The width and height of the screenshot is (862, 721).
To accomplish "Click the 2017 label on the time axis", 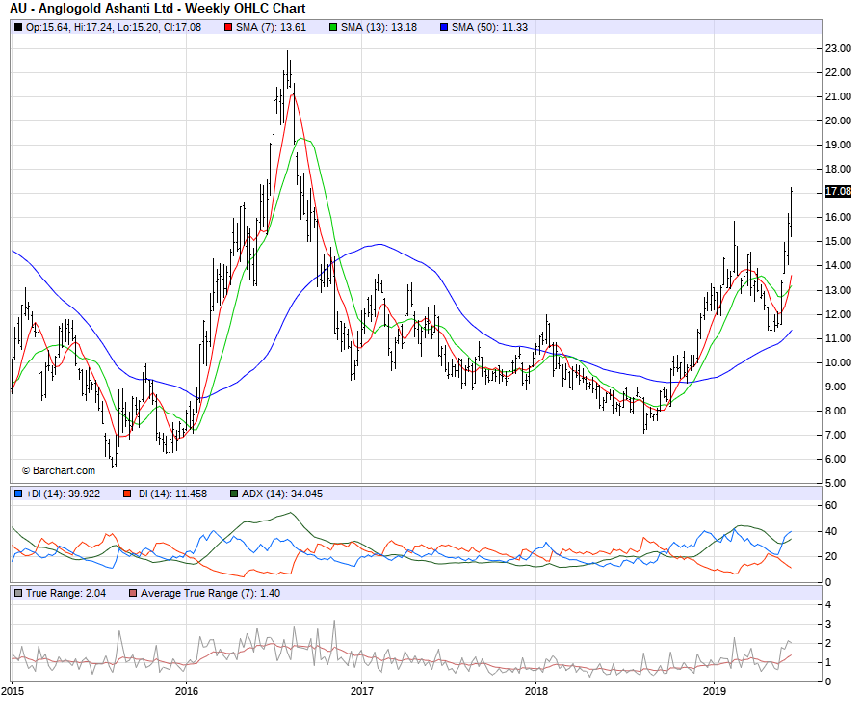I will [362, 691].
